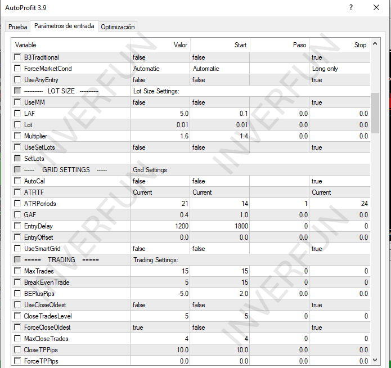
Task: Tick the BEPlusPips checkbox
Action: coord(17,293)
